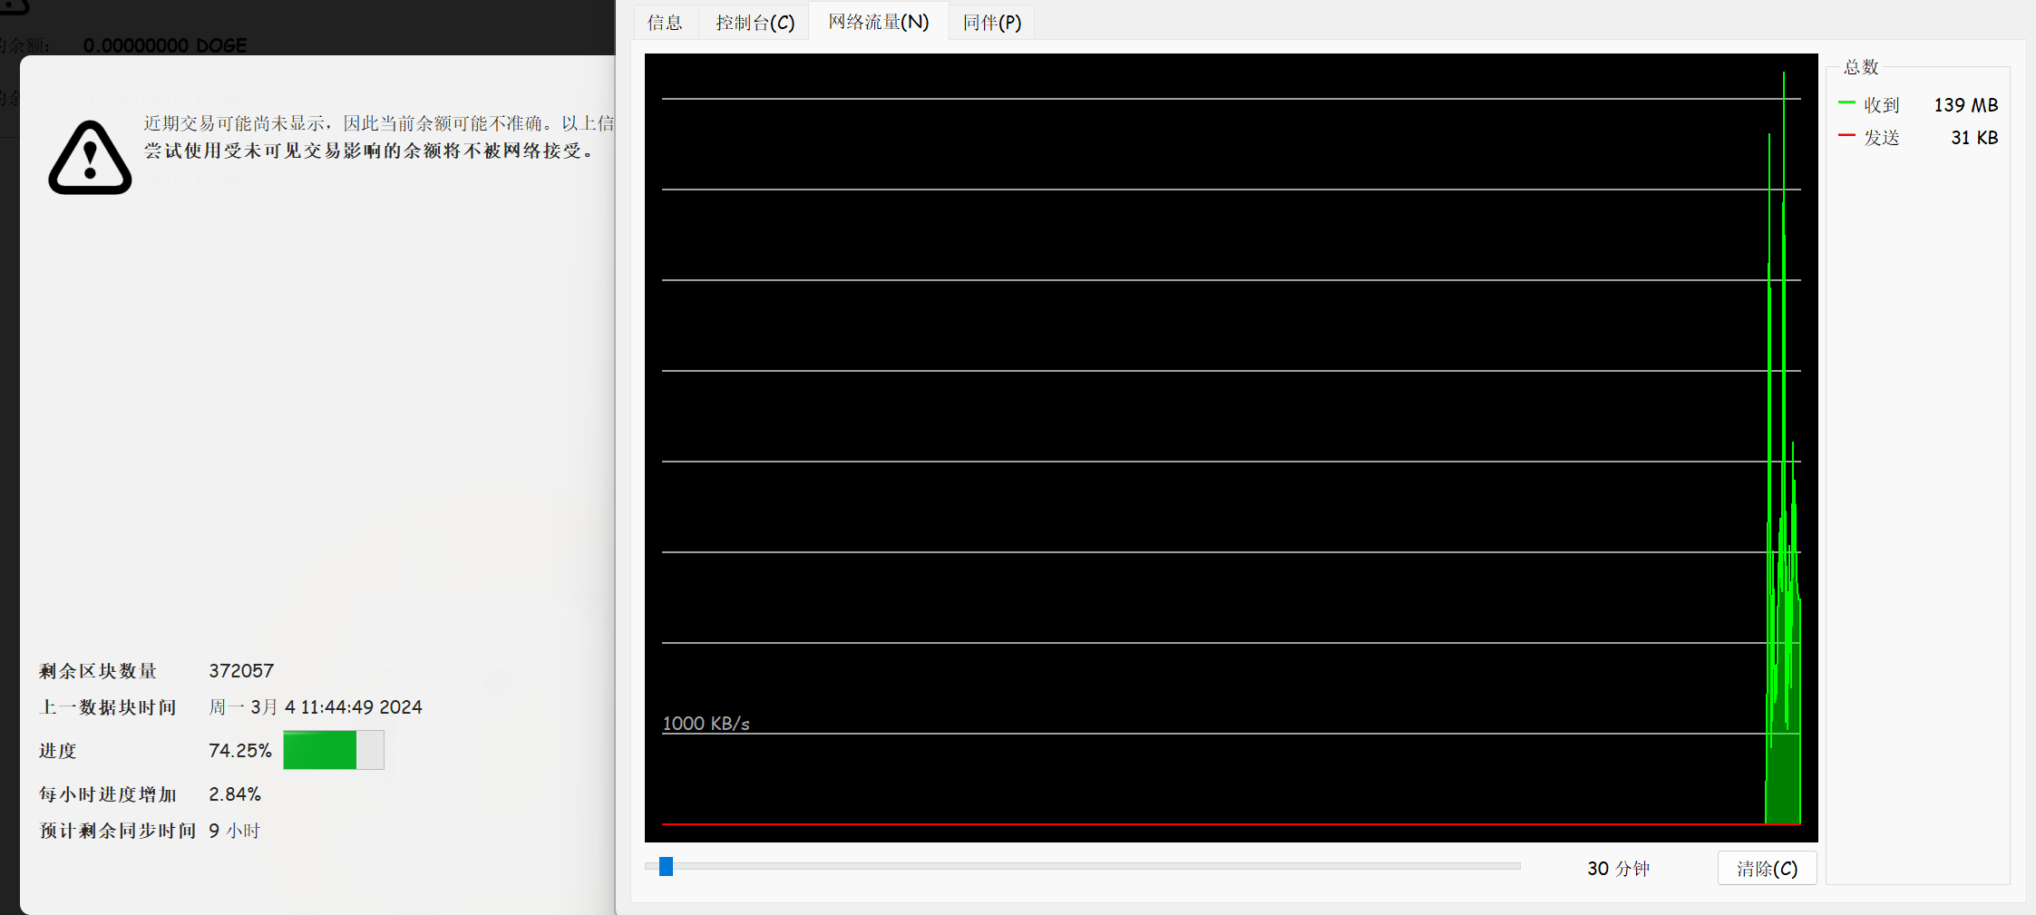The width and height of the screenshot is (2036, 915).
Task: Click the 30 分钟 time range label
Action: coord(1618,869)
